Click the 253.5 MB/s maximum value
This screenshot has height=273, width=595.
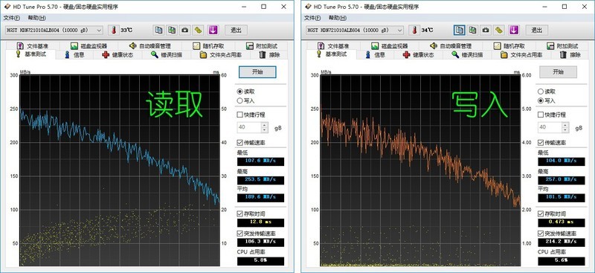pos(260,179)
